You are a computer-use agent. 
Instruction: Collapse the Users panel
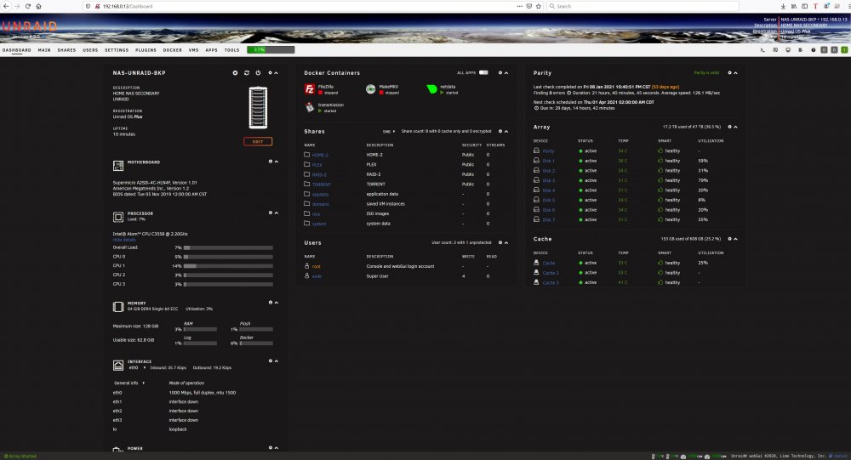click(506, 242)
